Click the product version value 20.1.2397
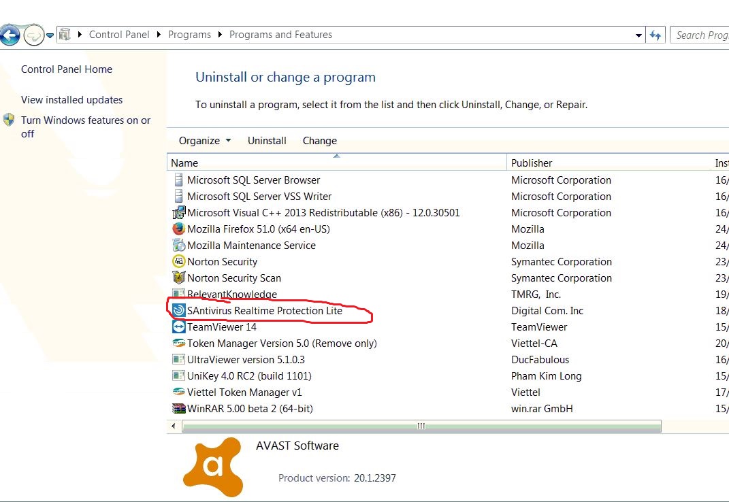This screenshot has height=502, width=729. 375,478
